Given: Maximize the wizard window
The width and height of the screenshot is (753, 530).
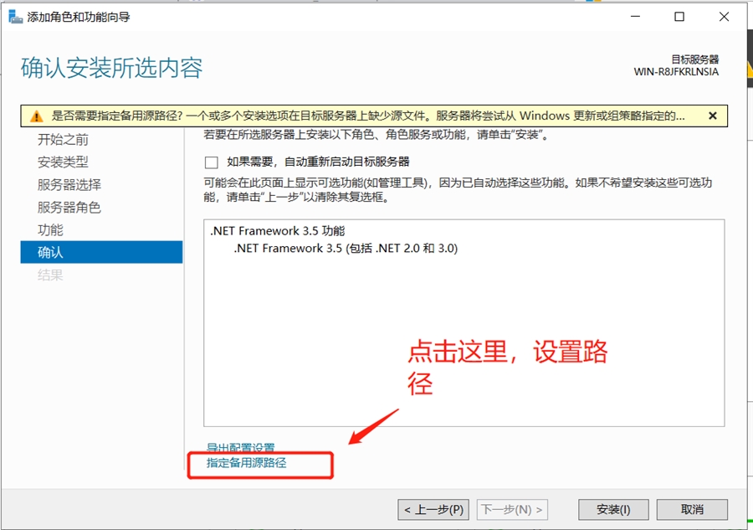Looking at the screenshot, I should pyautogui.click(x=679, y=17).
